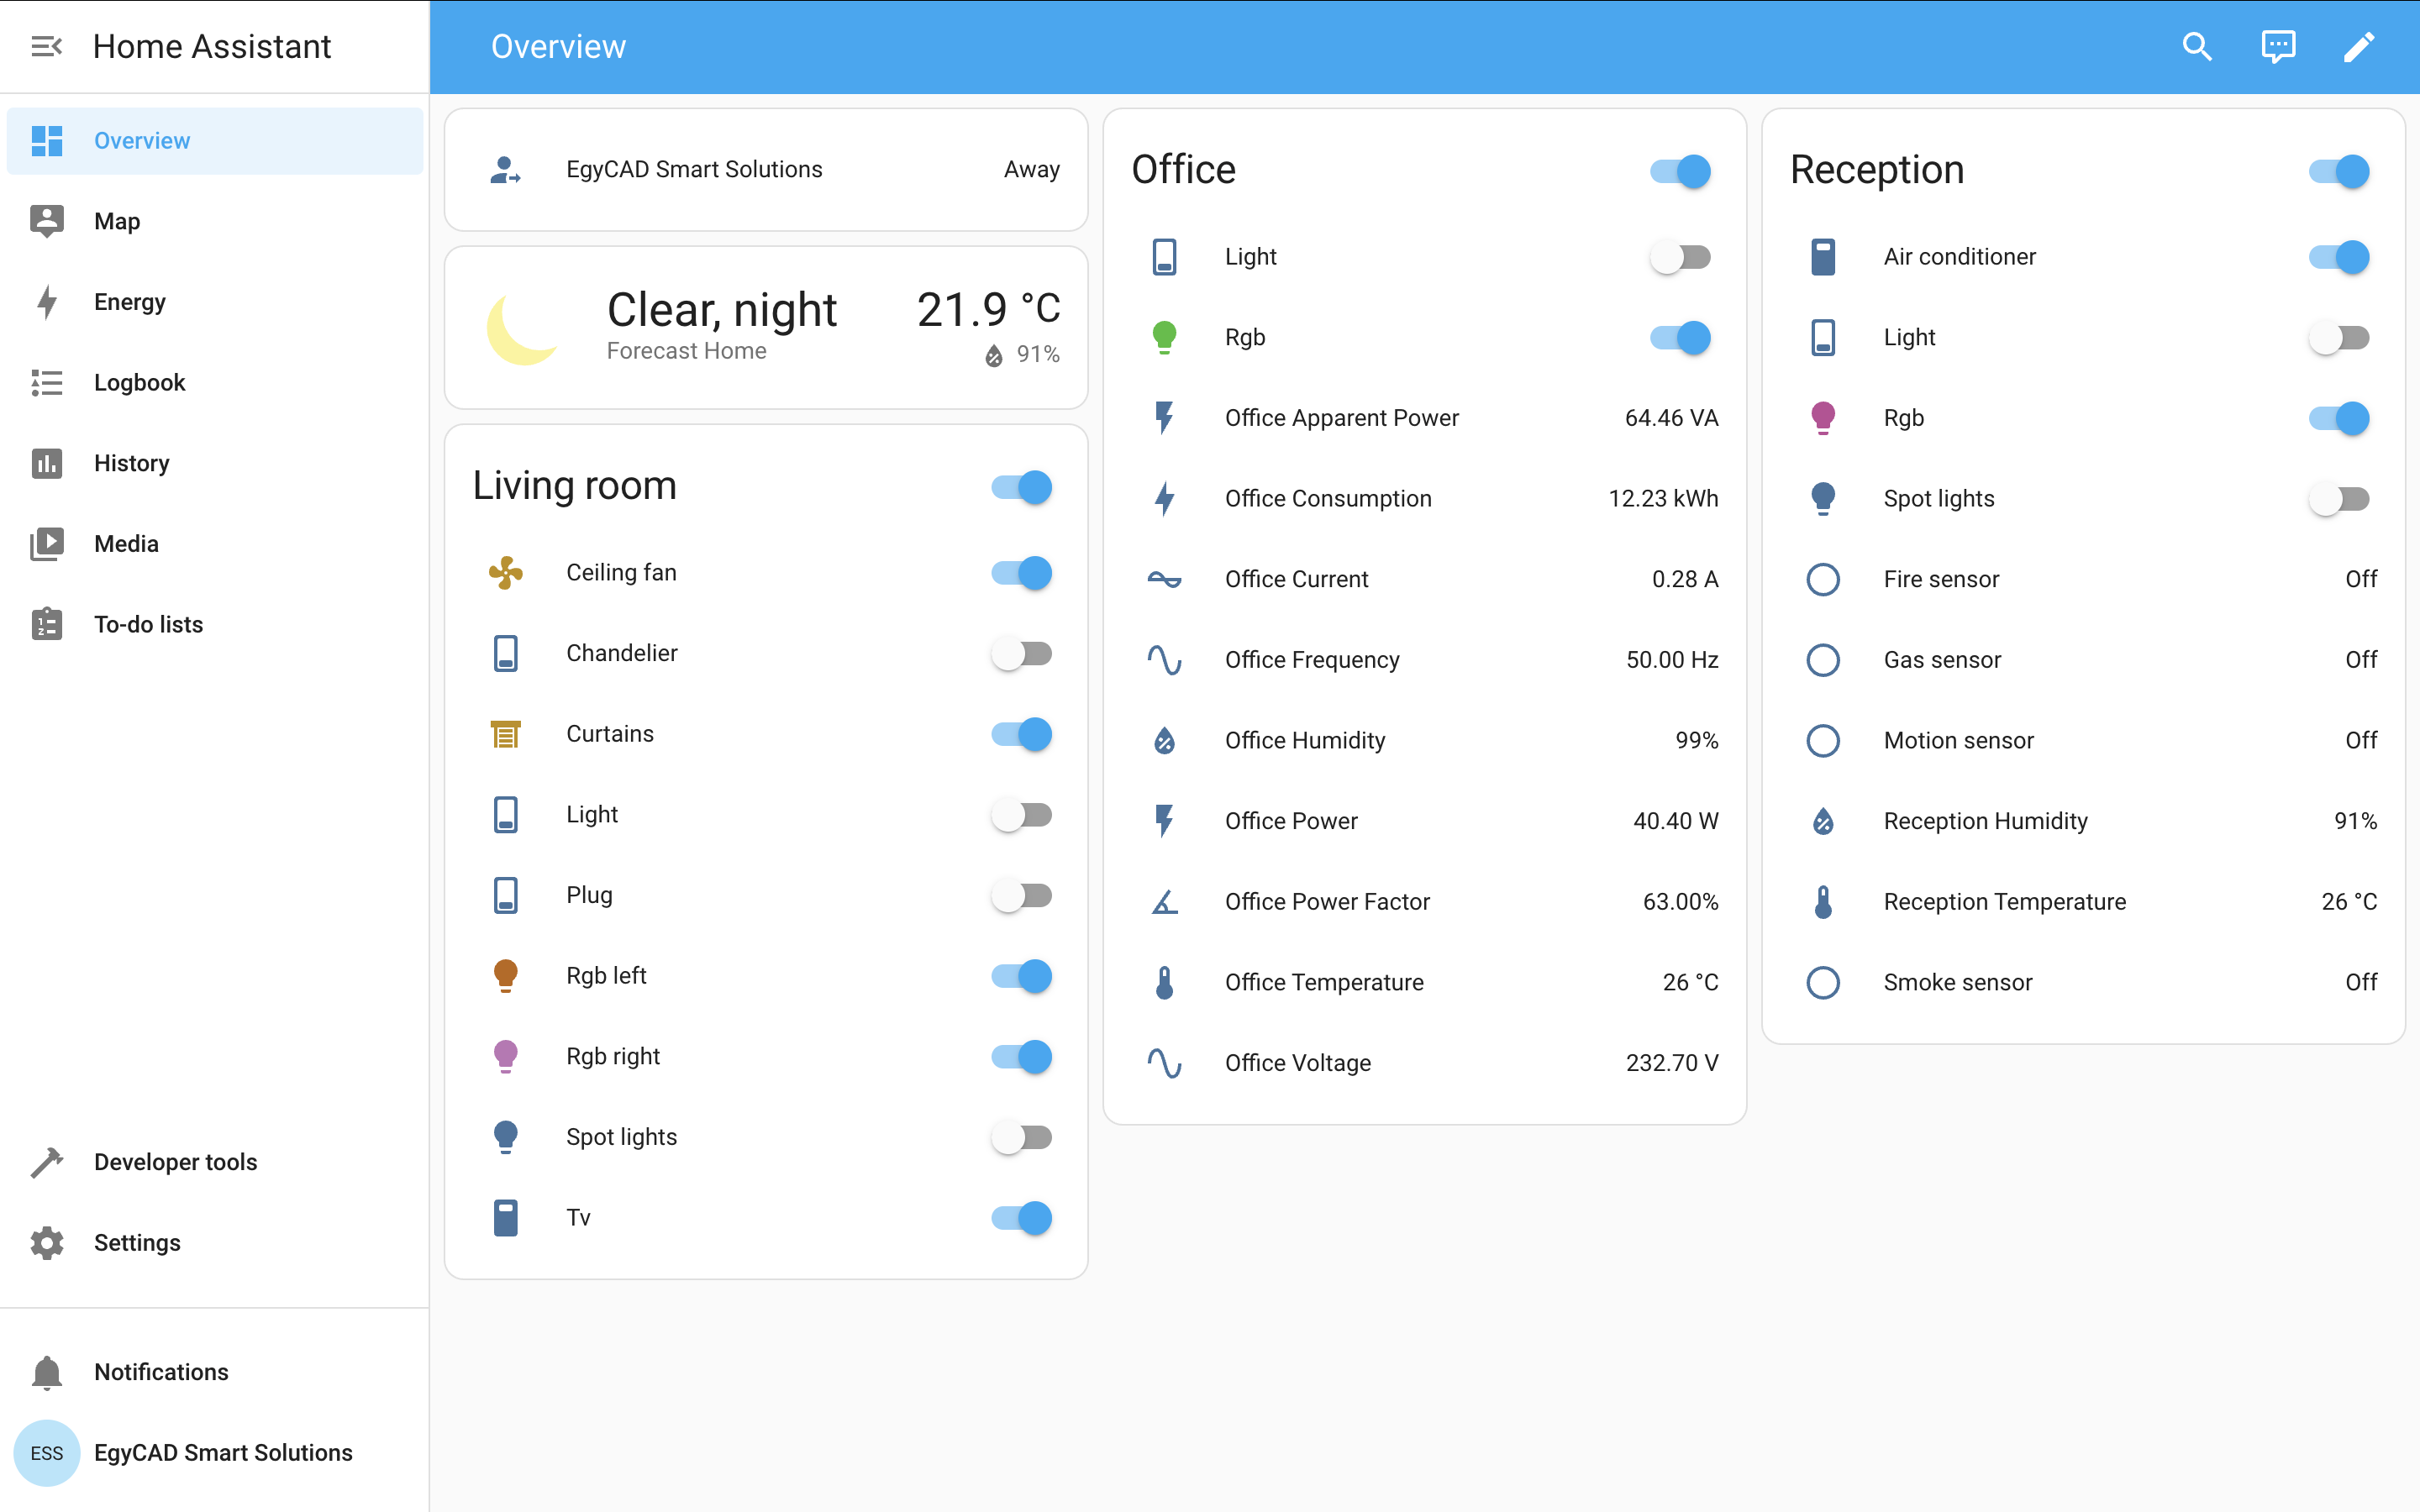Viewport: 2420px width, 1512px height.
Task: Open To-do lists from the sidebar
Action: (x=148, y=624)
